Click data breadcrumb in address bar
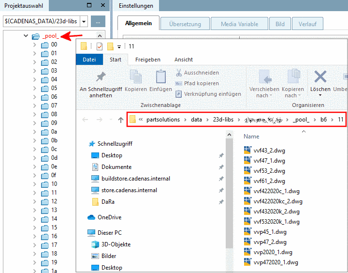348x273 pixels. click(196, 120)
